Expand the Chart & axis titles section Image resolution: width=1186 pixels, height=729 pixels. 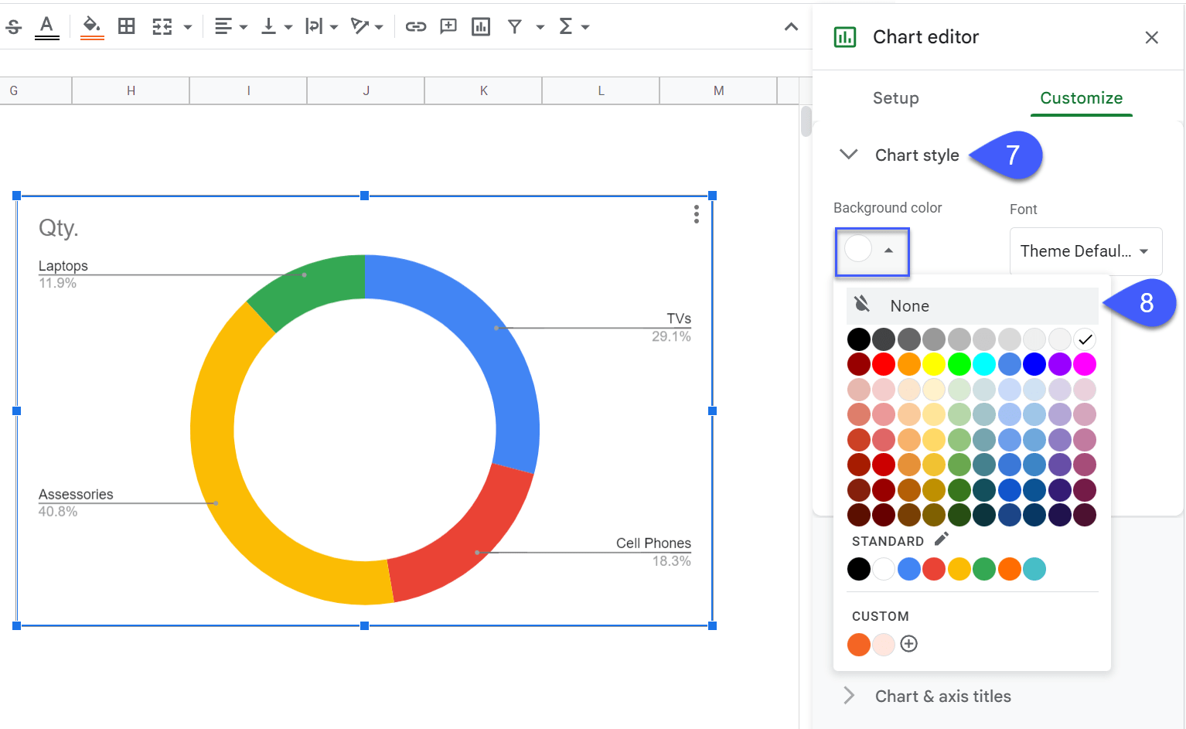click(x=849, y=696)
